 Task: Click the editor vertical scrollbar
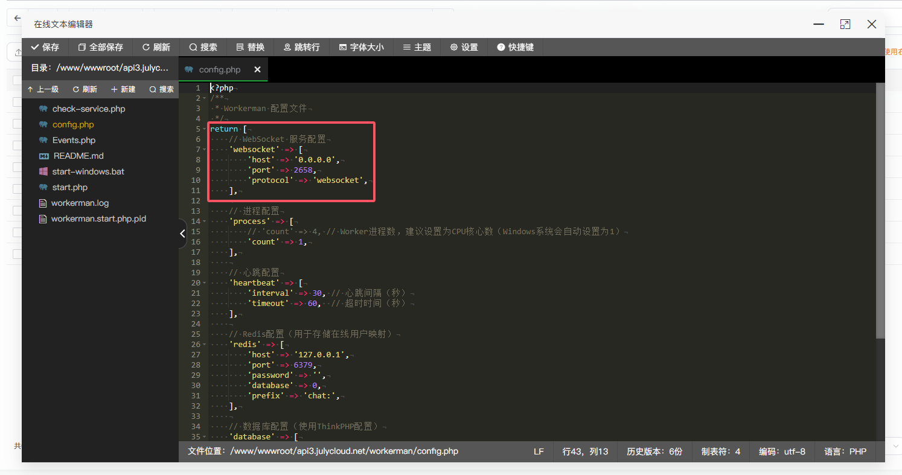[x=880, y=211]
